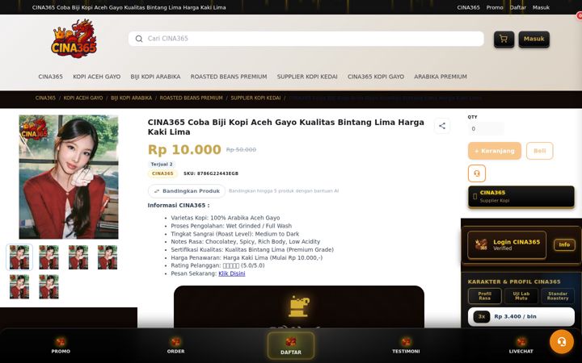Image resolution: width=582 pixels, height=363 pixels.
Task: Click the Beli button
Action: pos(540,151)
